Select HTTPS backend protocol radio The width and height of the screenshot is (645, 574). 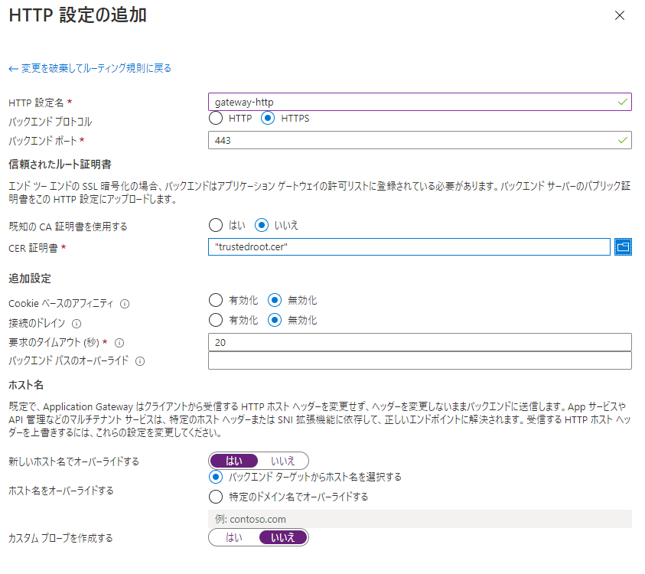click(268, 119)
